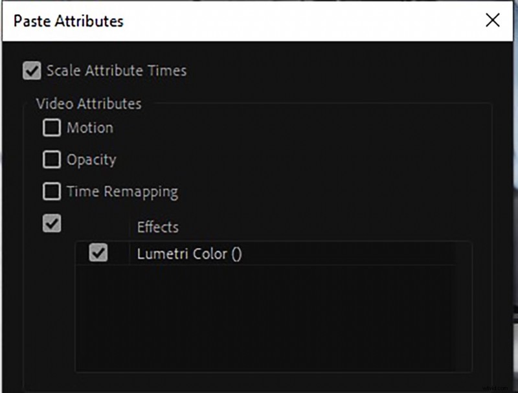The image size is (518, 393).
Task: Toggle Motion attribute off then verify
Action: click(52, 128)
